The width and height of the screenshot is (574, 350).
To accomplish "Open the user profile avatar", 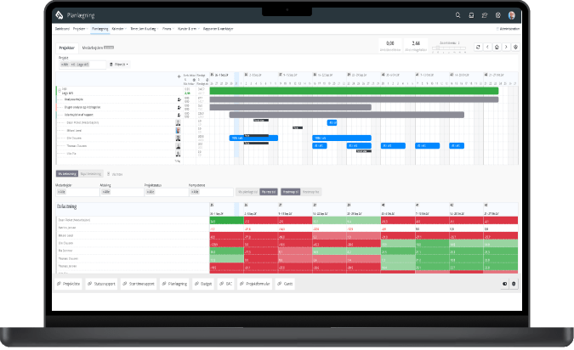I will pos(511,15).
